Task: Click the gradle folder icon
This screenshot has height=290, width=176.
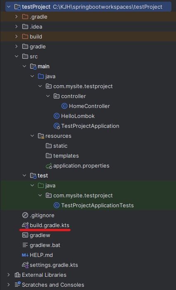Action: tap(25, 46)
